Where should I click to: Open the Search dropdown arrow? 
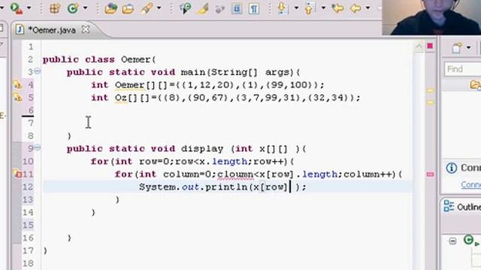coord(159,7)
